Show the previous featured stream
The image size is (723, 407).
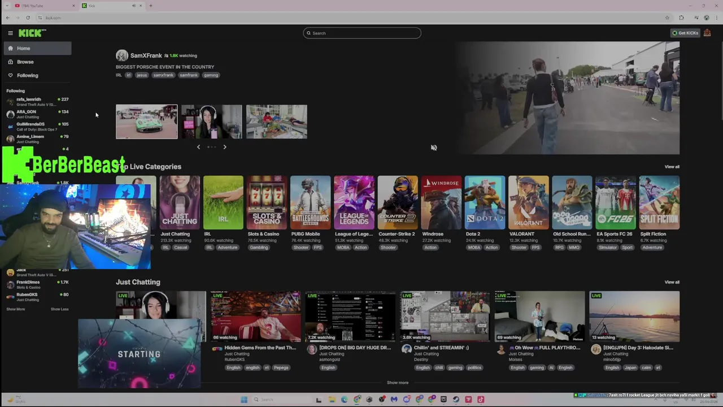(x=198, y=147)
